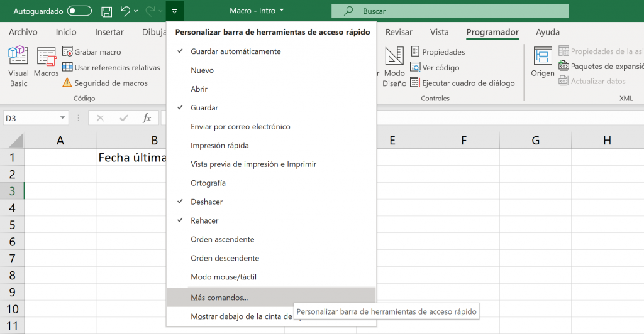Switch to the Inicio tab

pyautogui.click(x=66, y=32)
